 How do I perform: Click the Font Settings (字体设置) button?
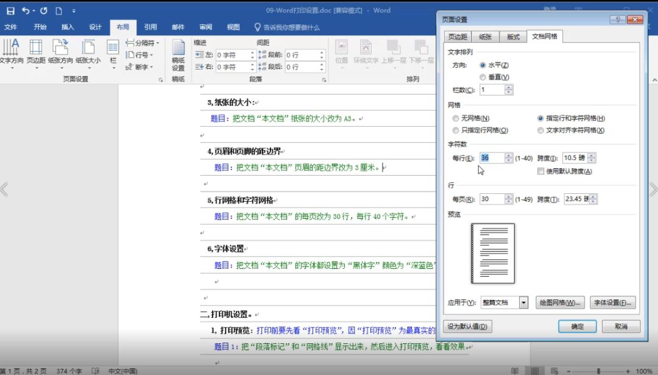coord(614,302)
